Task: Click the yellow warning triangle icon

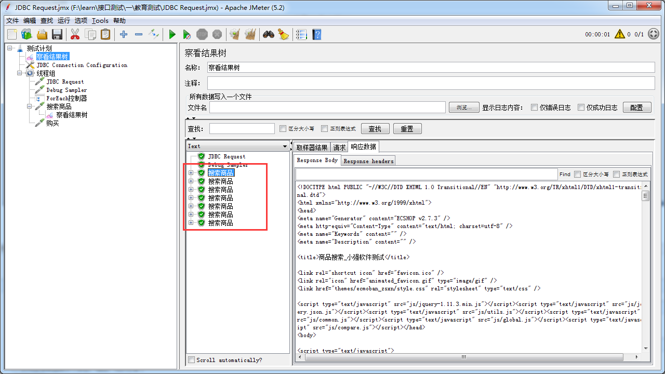Action: click(x=620, y=34)
